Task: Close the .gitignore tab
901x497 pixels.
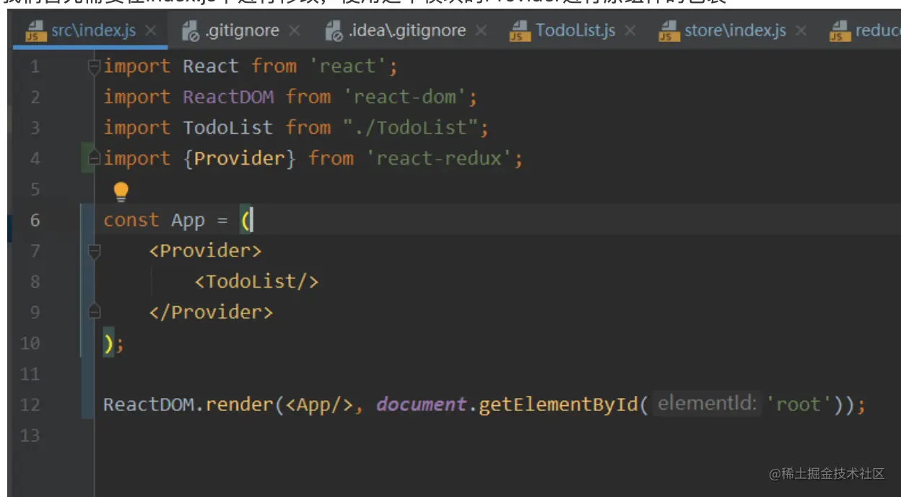Action: click(294, 31)
